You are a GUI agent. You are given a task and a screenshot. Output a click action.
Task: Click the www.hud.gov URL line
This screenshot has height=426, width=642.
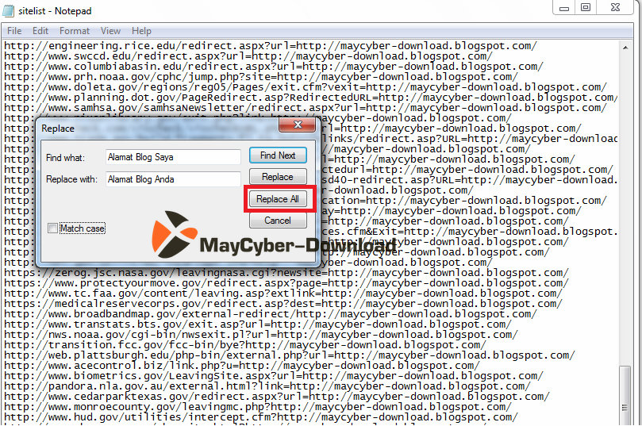[x=261, y=417]
